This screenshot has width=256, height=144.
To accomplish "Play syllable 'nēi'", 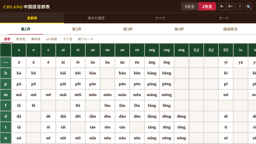I will (x=78, y=138).
